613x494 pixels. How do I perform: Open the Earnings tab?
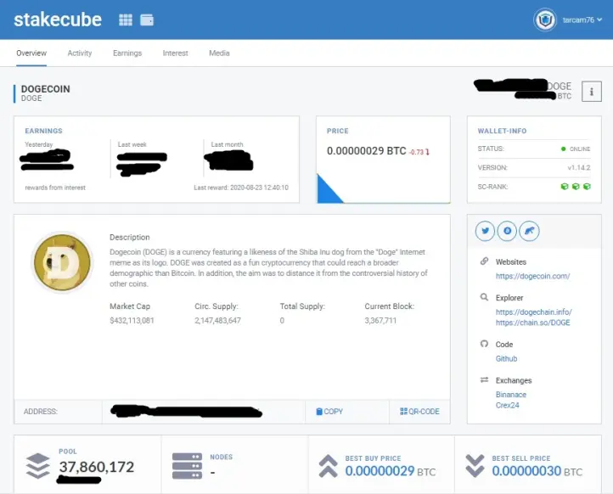pos(127,53)
